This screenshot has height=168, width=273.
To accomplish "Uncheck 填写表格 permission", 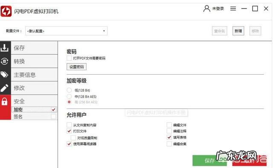I will coord(169,137).
